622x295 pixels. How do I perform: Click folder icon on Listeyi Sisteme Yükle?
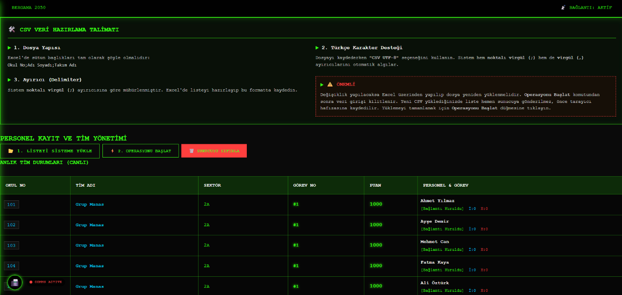click(x=11, y=151)
